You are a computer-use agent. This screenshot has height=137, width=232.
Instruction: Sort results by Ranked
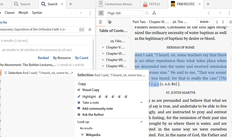[43, 58]
